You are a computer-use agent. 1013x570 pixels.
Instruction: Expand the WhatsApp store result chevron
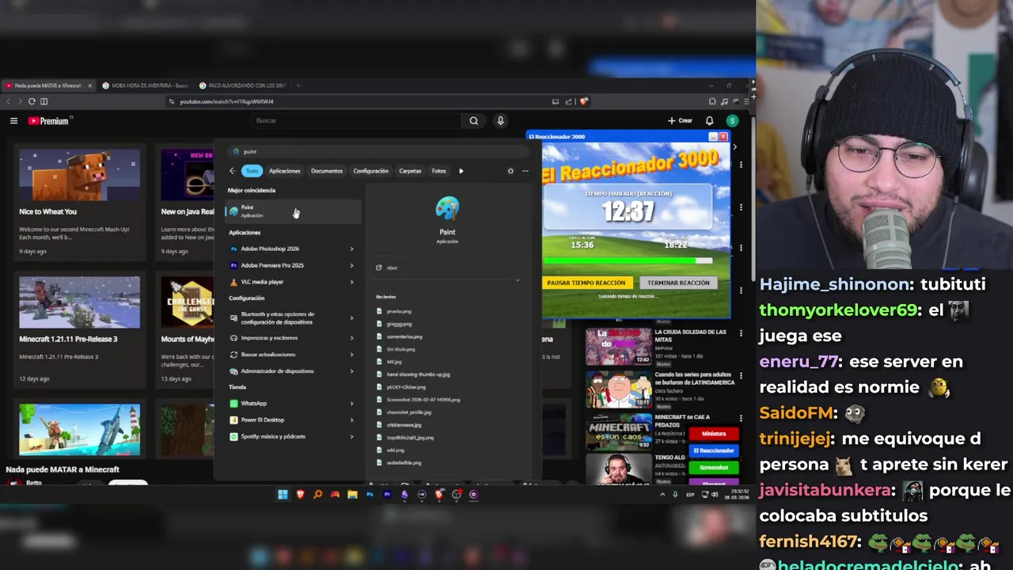pyautogui.click(x=352, y=404)
